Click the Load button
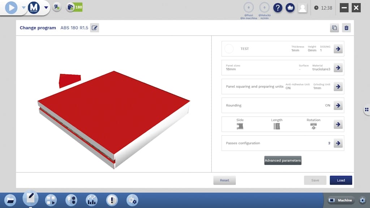Viewport: 370px width, 208px height. tap(341, 180)
